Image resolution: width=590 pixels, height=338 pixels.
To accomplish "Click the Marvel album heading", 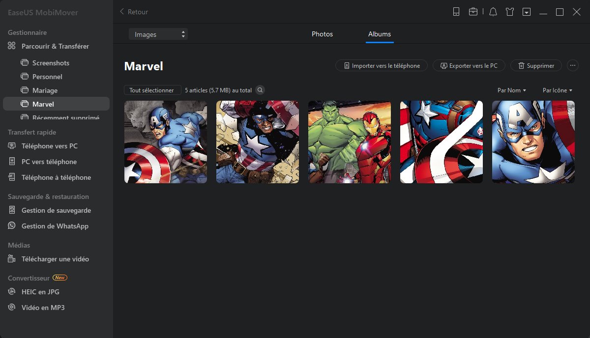I will (x=144, y=66).
